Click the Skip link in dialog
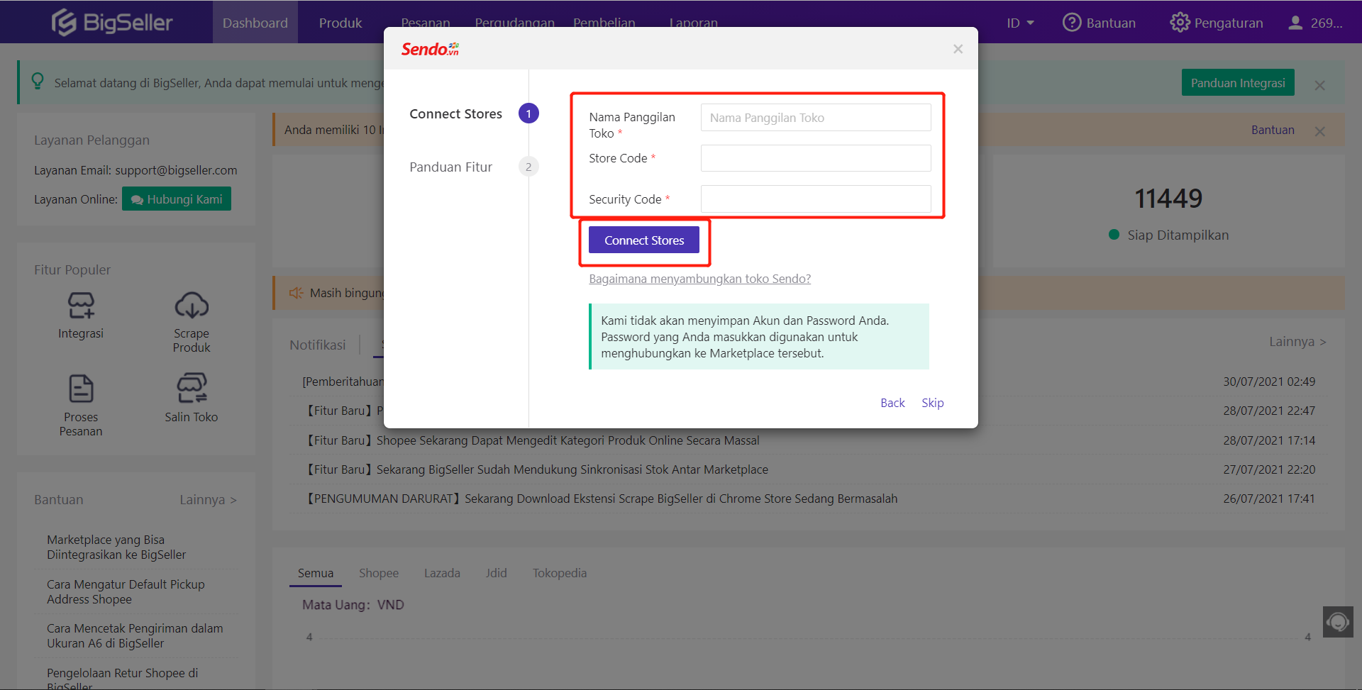Screen dimensions: 1362x690 point(933,403)
